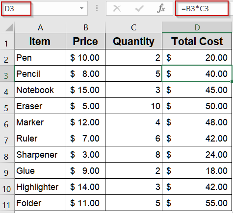Select the "Notebook" cell
Viewport: 233px width, 213px height.
click(40, 90)
